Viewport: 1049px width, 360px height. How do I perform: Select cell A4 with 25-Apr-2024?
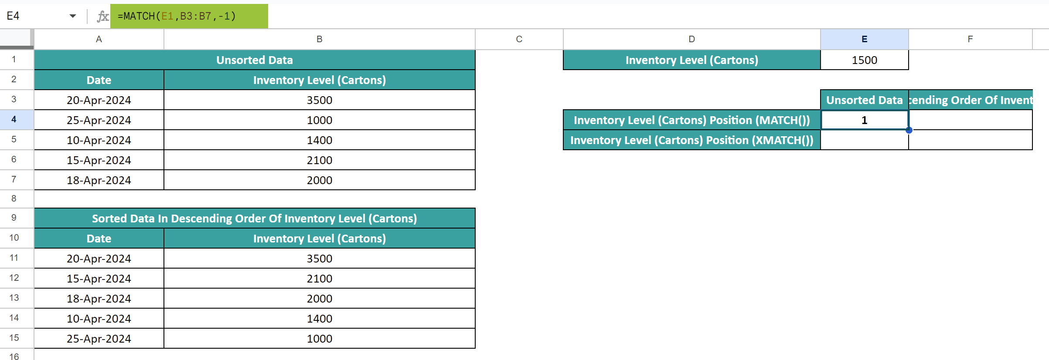(99, 120)
